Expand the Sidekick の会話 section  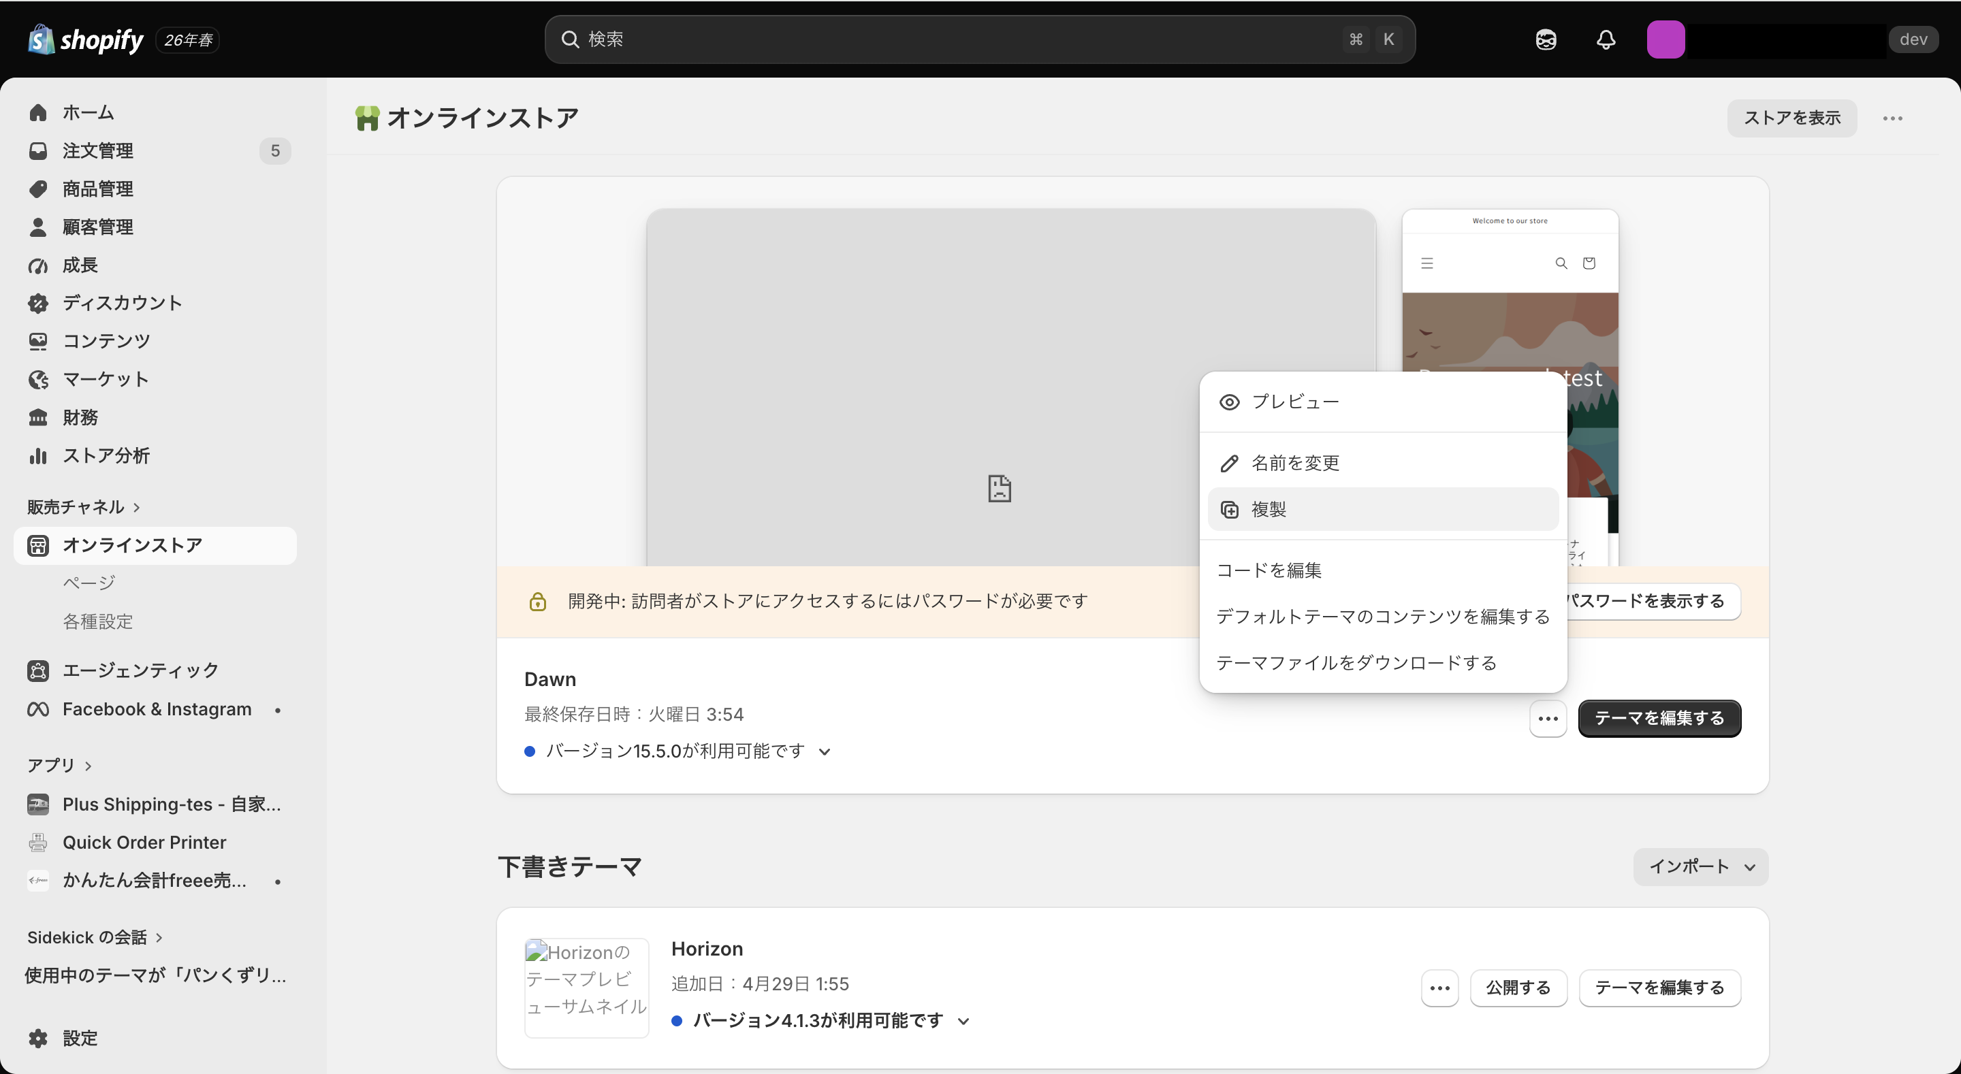(95, 938)
